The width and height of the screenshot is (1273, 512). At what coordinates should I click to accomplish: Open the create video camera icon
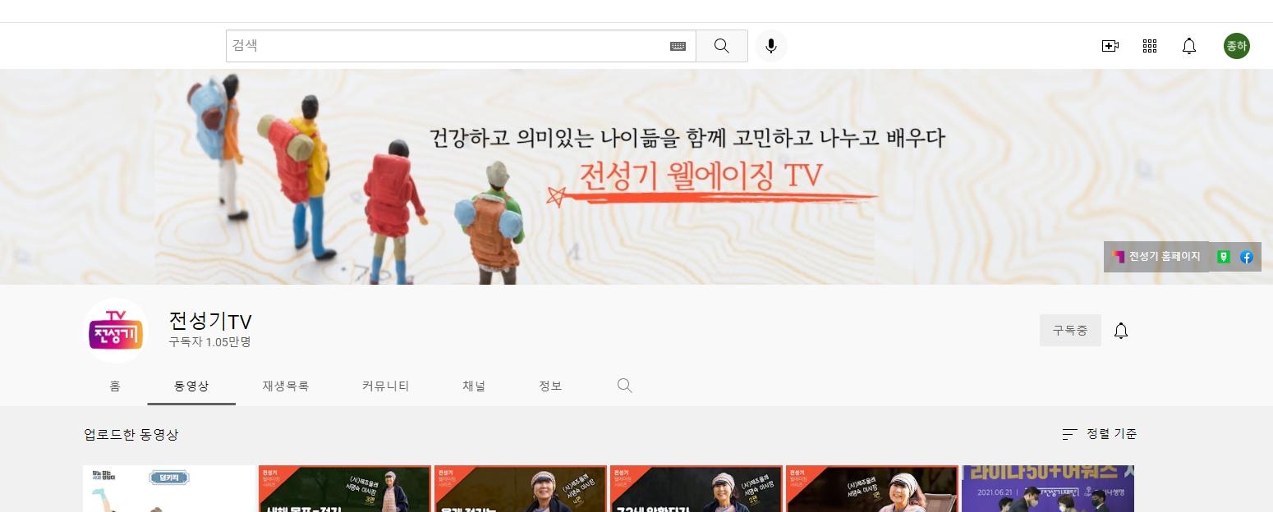point(1110,46)
